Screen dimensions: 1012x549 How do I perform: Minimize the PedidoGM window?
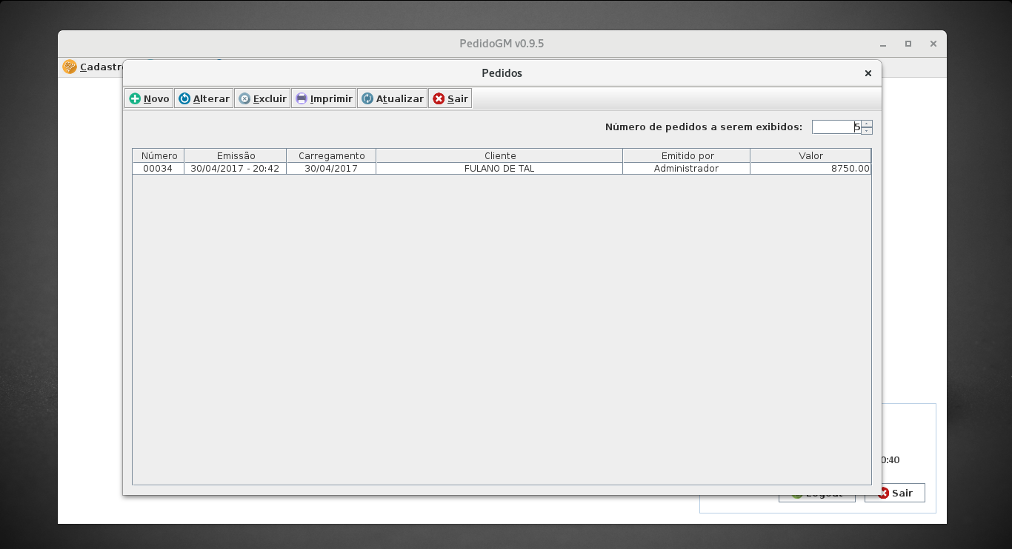click(x=884, y=44)
